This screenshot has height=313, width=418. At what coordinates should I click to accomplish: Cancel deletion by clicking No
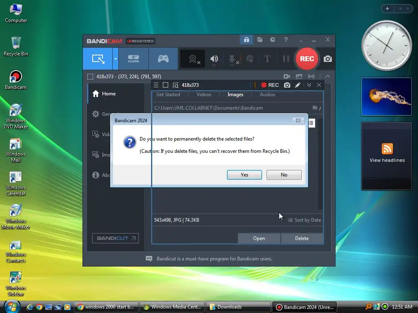[284, 175]
